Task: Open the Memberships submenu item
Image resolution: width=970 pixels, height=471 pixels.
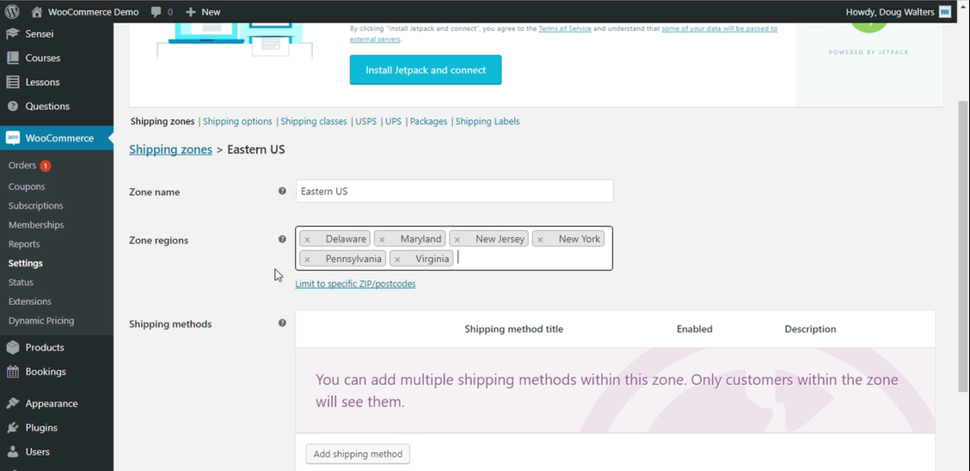Action: tap(36, 225)
